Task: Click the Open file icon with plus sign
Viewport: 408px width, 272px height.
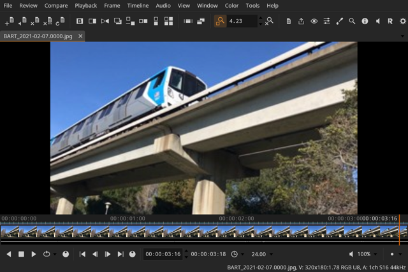Action: coord(10,21)
